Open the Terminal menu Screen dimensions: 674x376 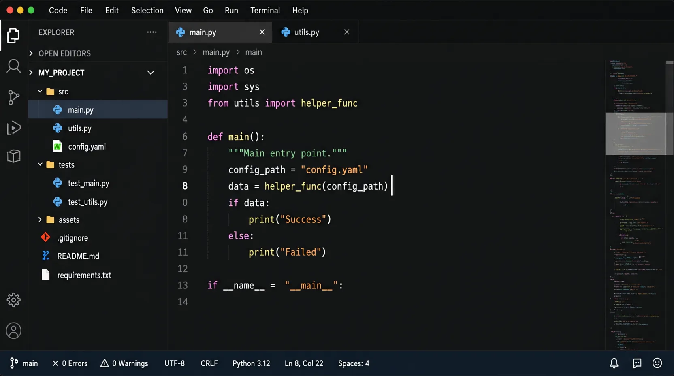[x=265, y=10]
